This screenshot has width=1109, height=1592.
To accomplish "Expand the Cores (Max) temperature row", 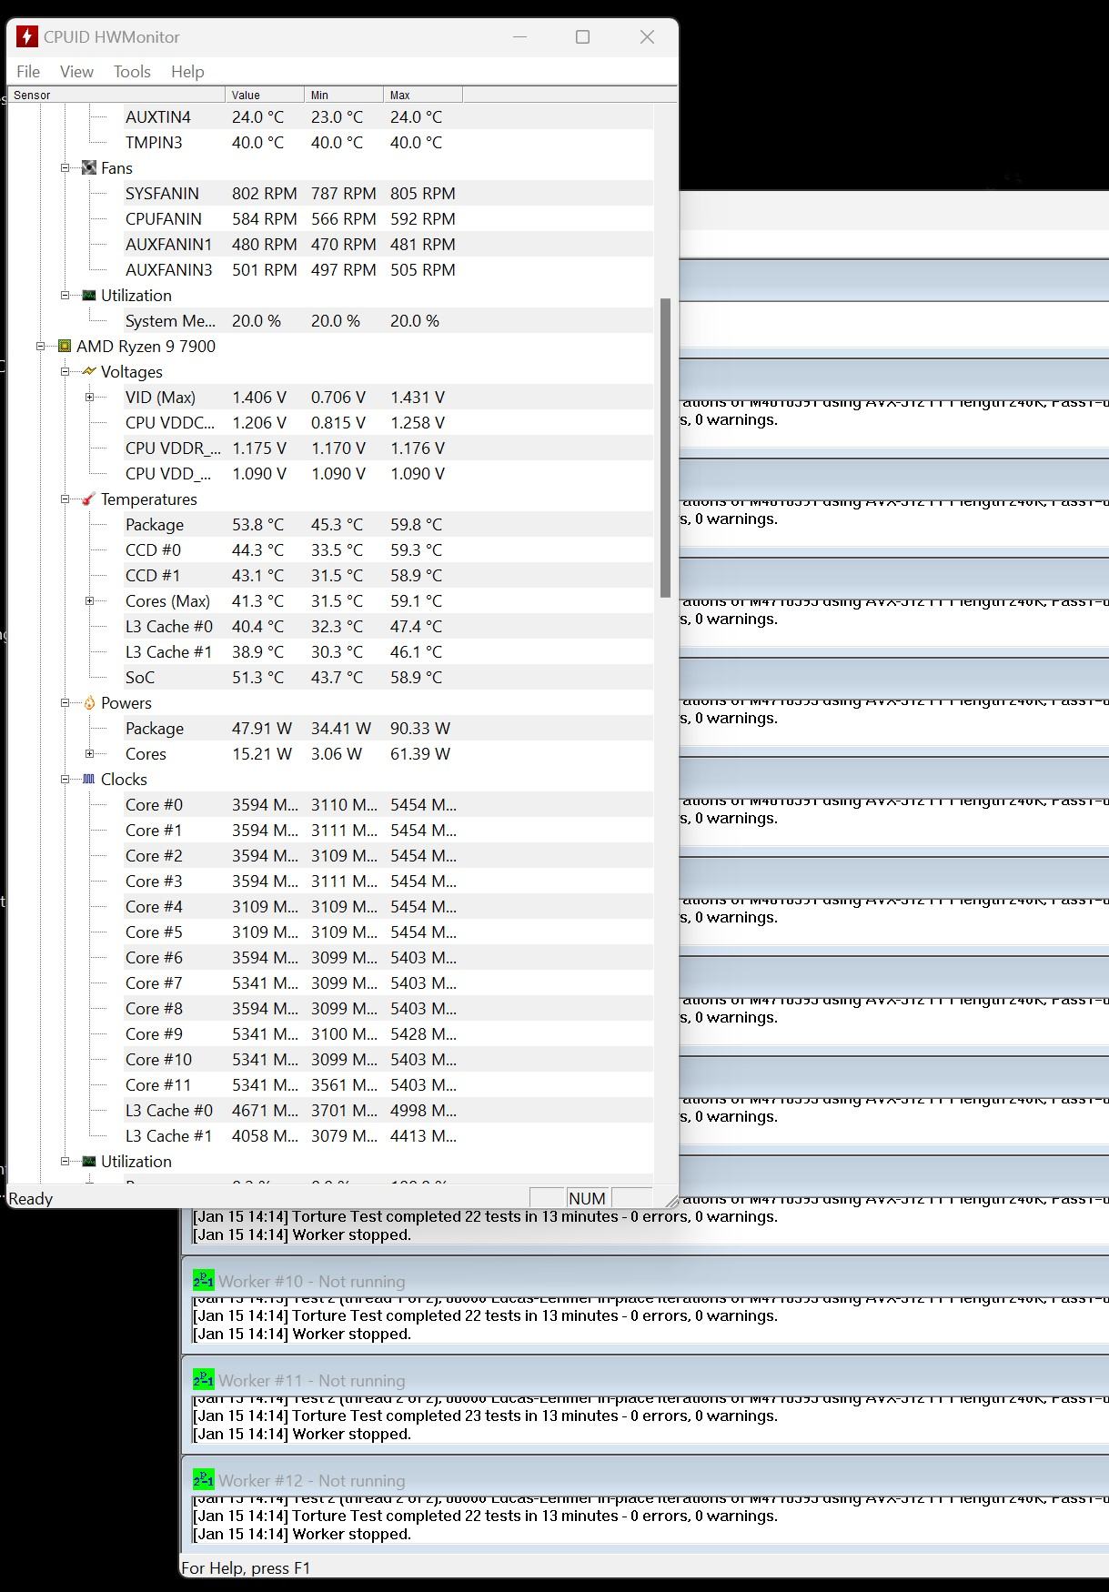I will coord(90,600).
